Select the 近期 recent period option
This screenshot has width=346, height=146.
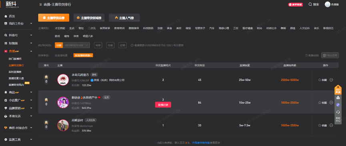coord(122,45)
